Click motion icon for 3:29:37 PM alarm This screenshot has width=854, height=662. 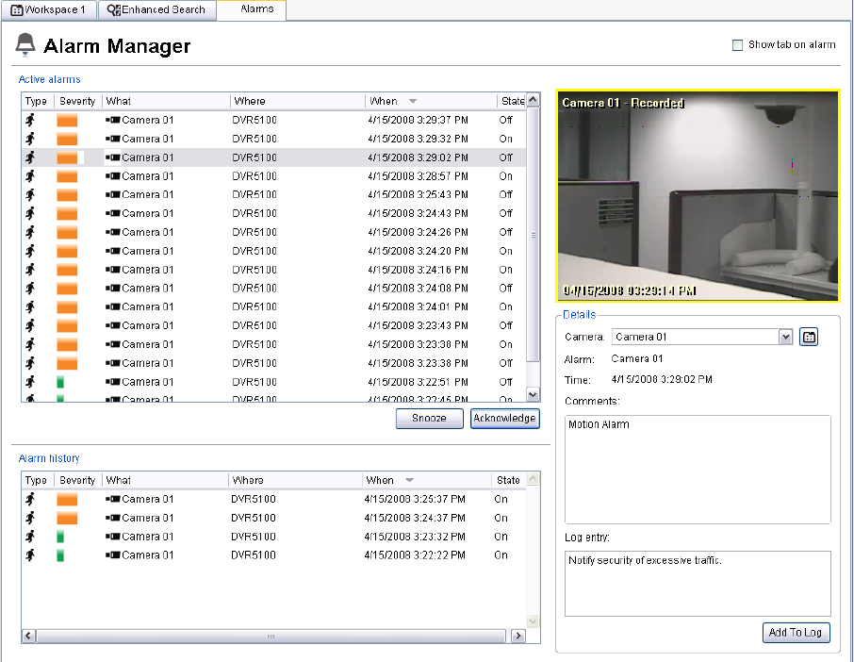(30, 120)
